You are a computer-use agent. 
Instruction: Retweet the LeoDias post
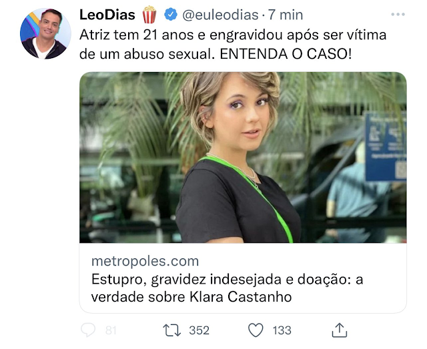coord(171,330)
